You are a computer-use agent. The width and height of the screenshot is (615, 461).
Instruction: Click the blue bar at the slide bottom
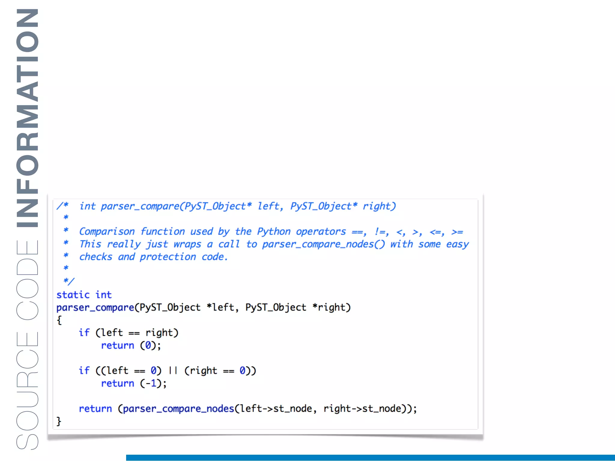[x=370, y=457]
